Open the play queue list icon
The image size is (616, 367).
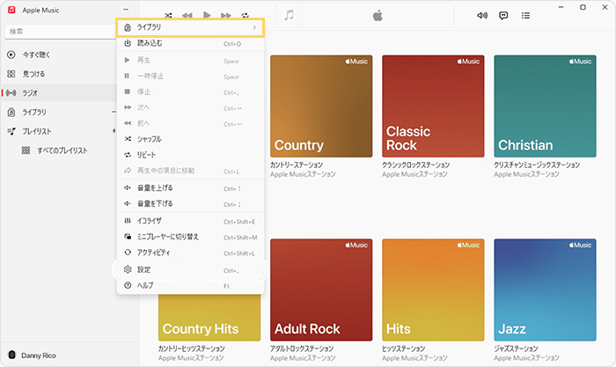[525, 15]
